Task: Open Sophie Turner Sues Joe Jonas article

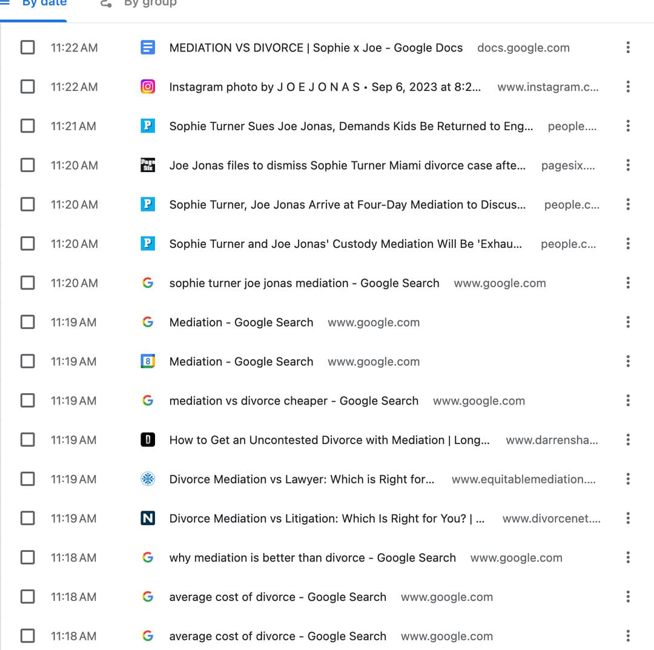Action: pos(351,126)
